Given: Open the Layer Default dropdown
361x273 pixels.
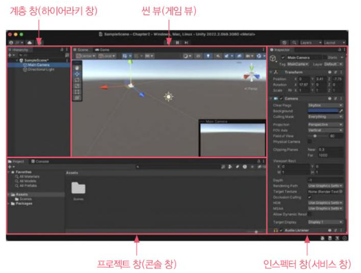Looking at the screenshot, I should 333,64.
